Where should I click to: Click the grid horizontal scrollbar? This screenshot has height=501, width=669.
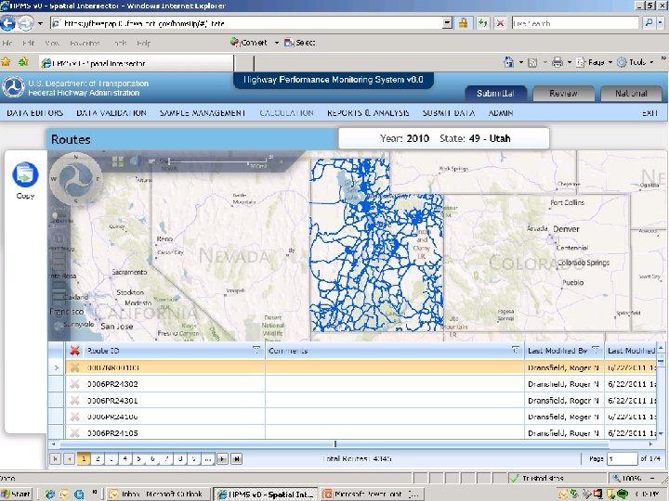coord(334,443)
